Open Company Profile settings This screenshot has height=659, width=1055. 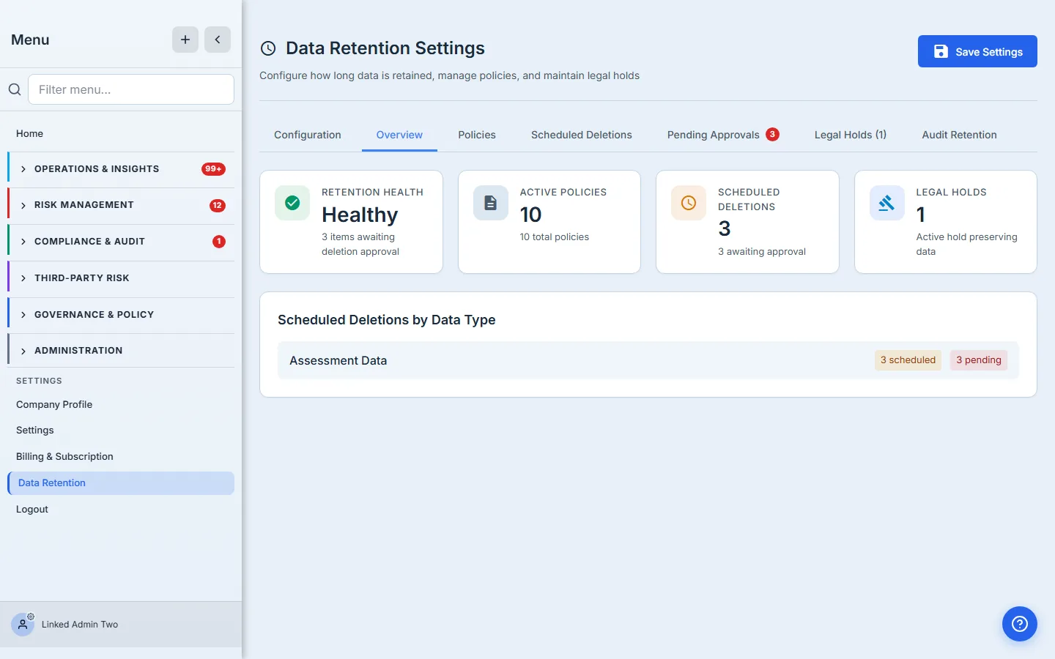(121, 404)
